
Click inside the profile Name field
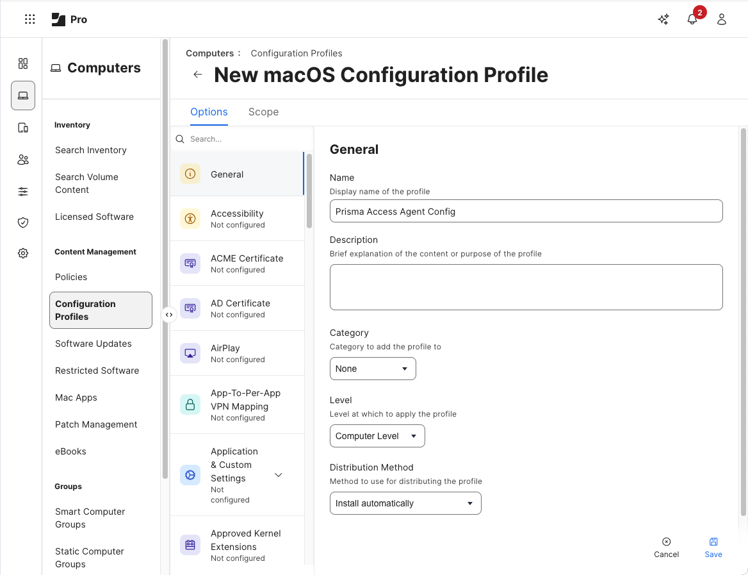[x=525, y=211]
